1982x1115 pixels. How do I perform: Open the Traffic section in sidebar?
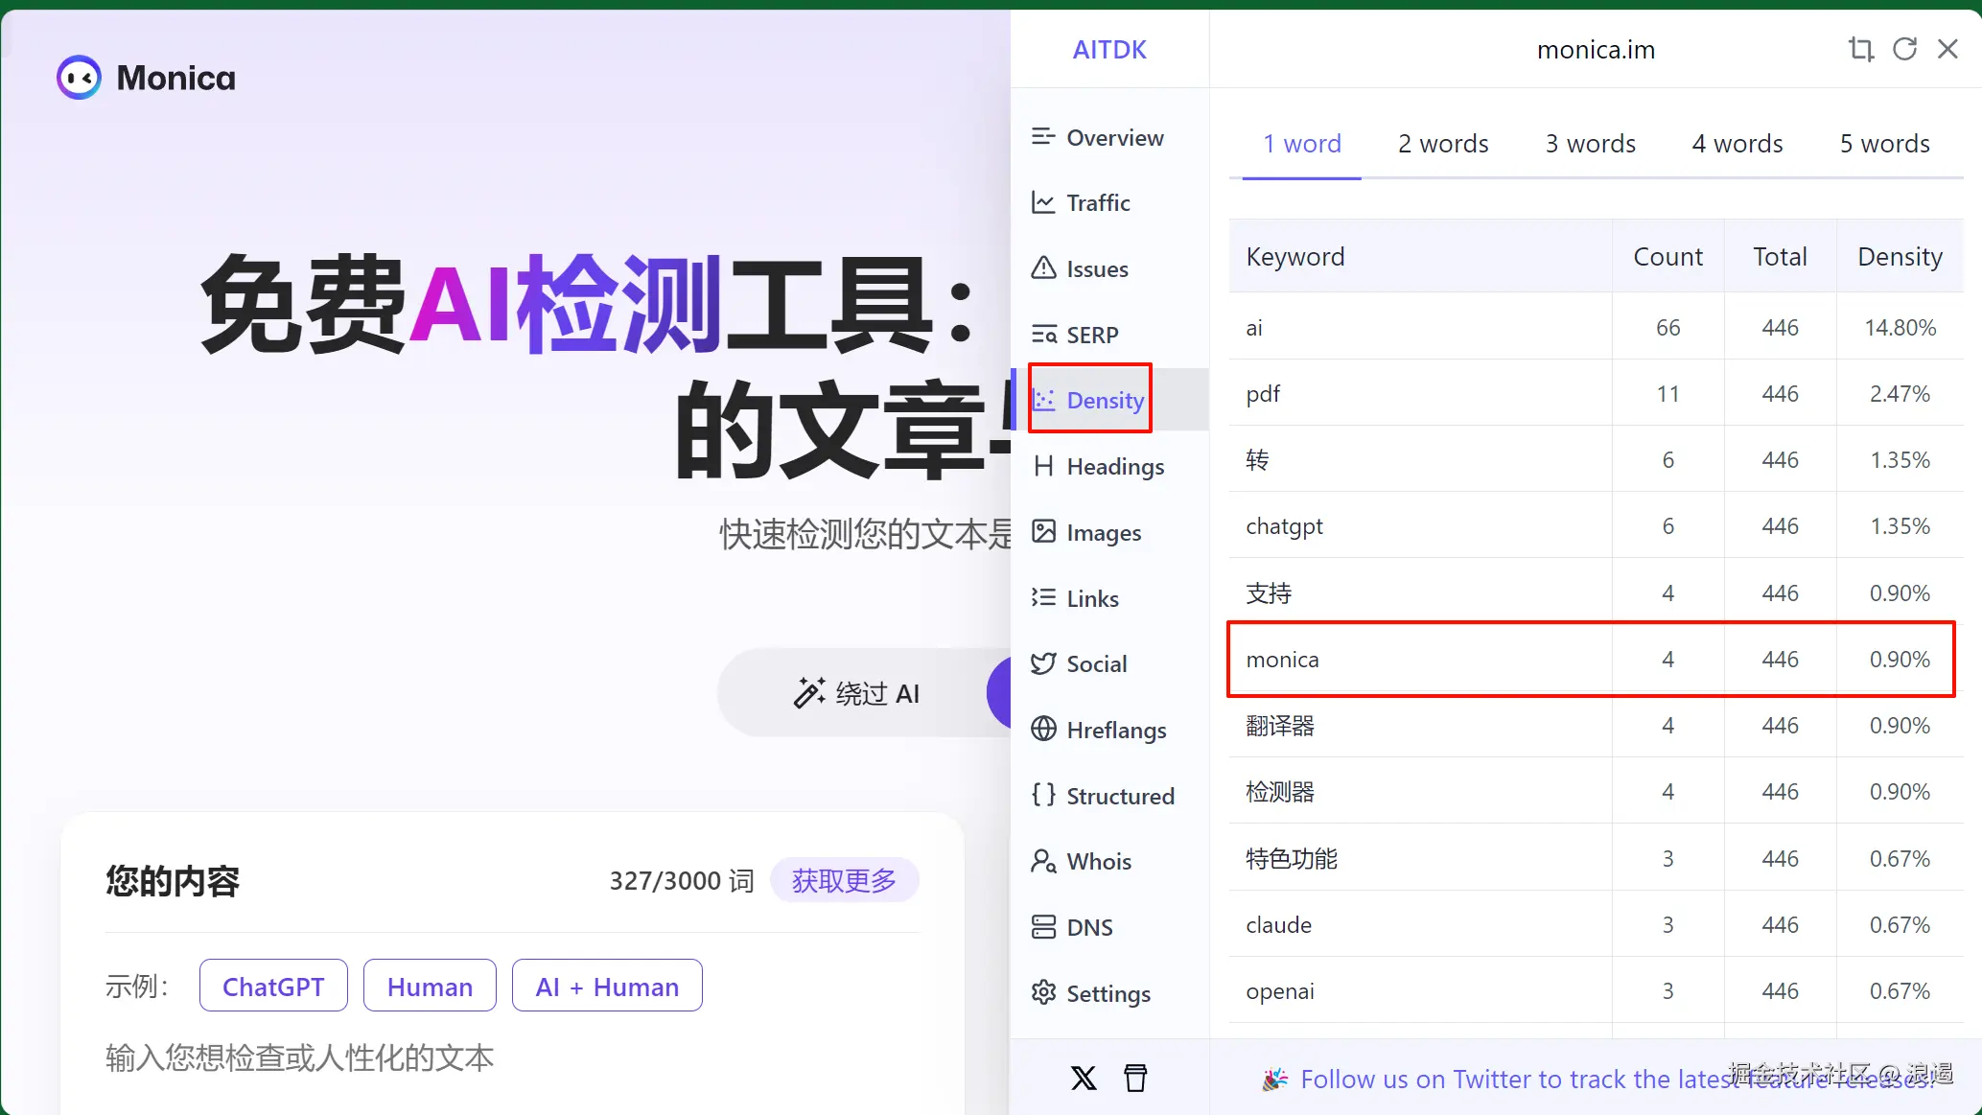click(1097, 202)
